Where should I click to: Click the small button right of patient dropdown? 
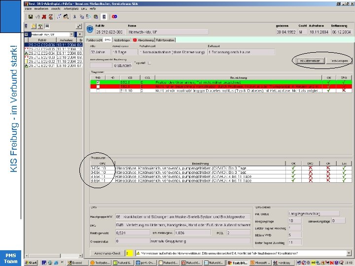click(x=80, y=34)
